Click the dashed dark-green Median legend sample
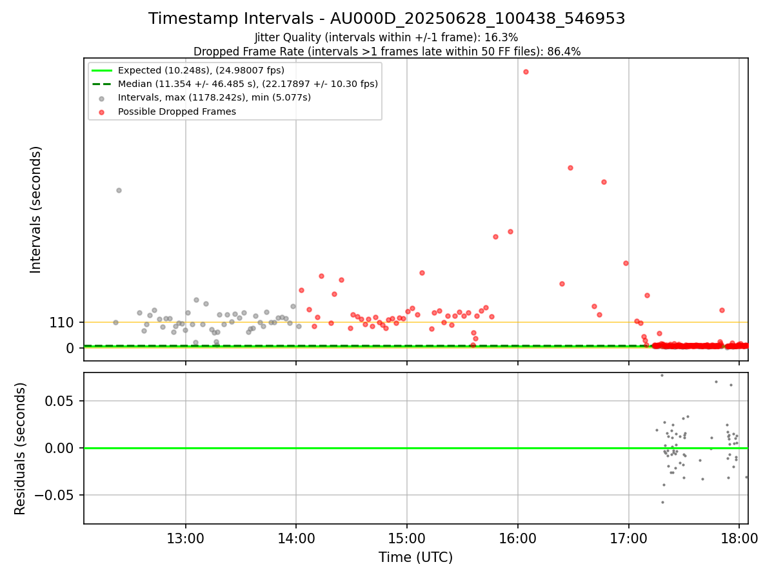The height and width of the screenshot is (580, 774). click(102, 84)
